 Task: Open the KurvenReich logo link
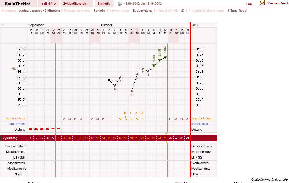[274, 3]
